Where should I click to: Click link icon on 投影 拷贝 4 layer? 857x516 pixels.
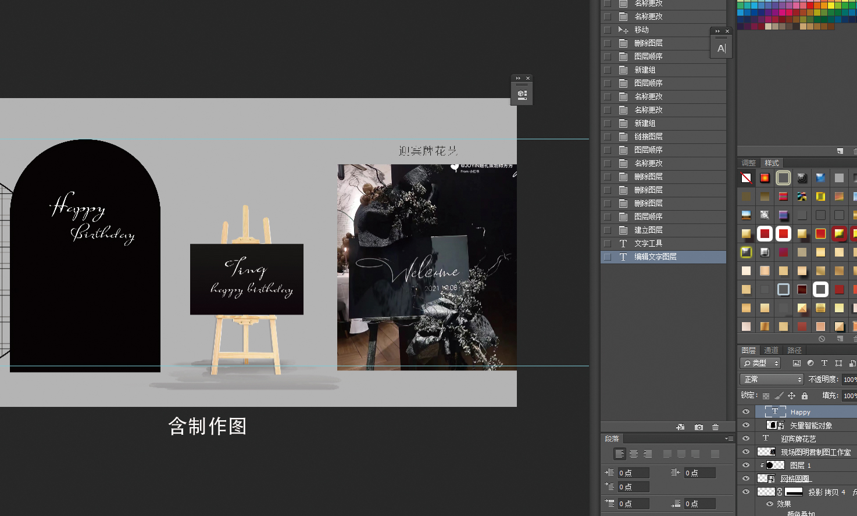(780, 492)
